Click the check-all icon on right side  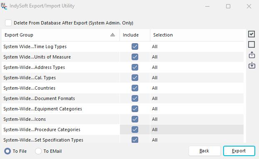pyautogui.click(x=252, y=34)
